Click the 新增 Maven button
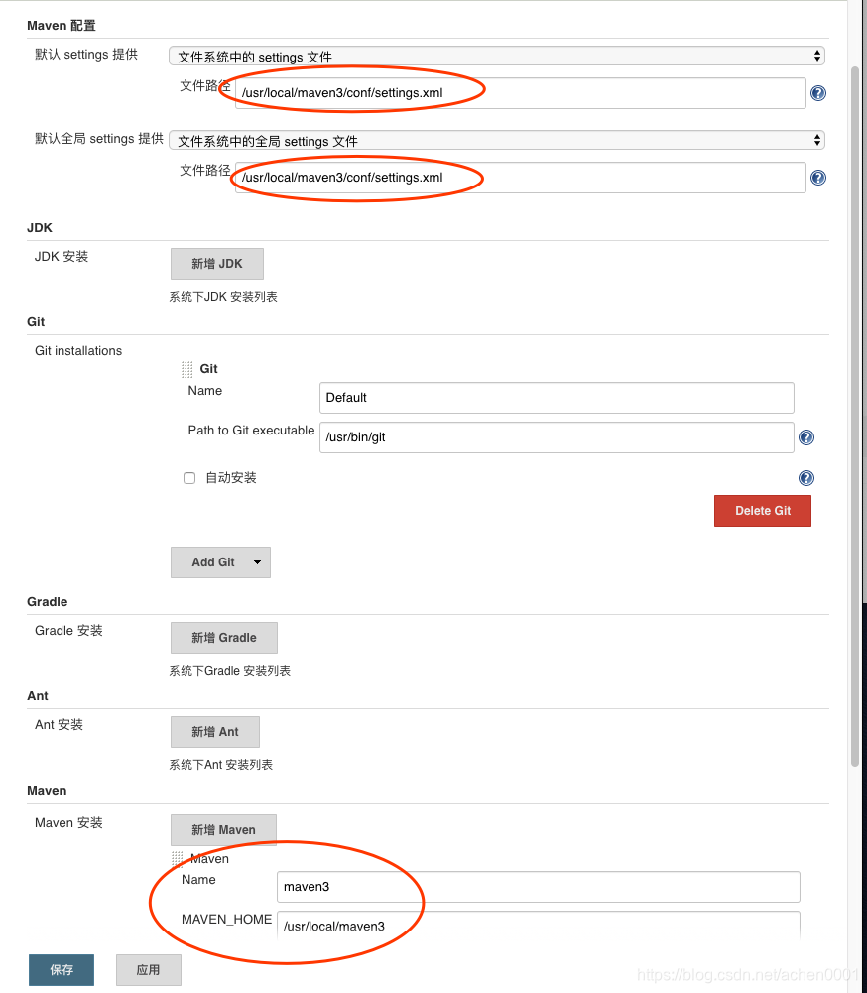Screen dimensions: 867x993 [223, 830]
